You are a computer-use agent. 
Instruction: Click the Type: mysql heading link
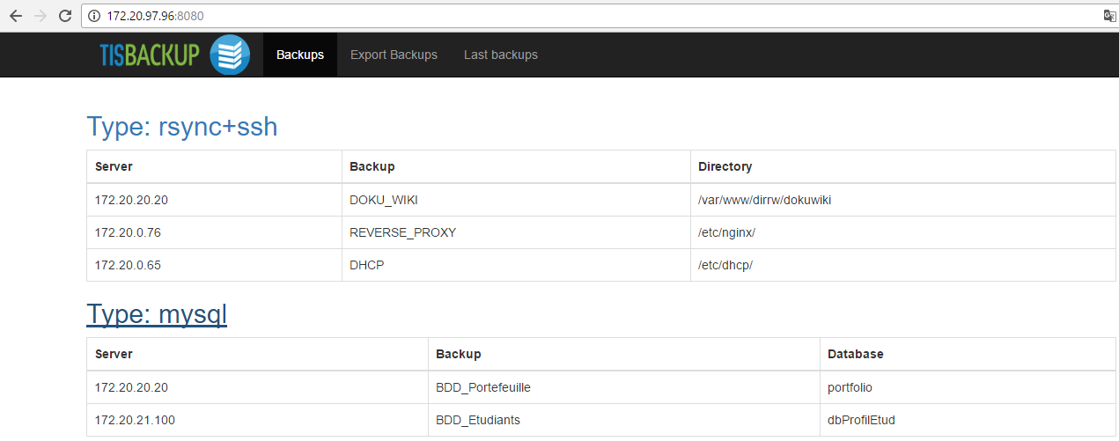(157, 314)
